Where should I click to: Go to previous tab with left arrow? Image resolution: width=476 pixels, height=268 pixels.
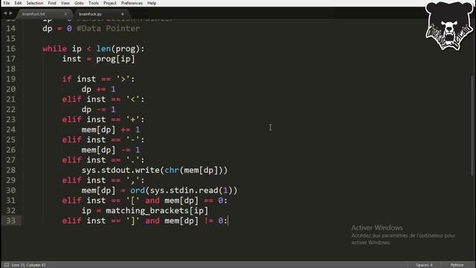[x=5, y=13]
